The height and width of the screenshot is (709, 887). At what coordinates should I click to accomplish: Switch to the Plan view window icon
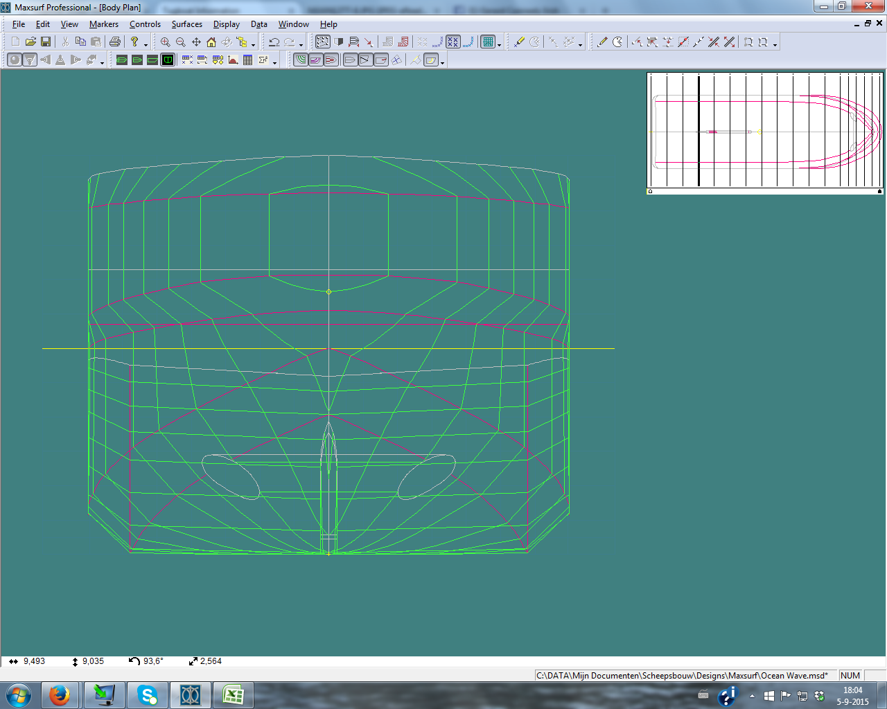137,60
